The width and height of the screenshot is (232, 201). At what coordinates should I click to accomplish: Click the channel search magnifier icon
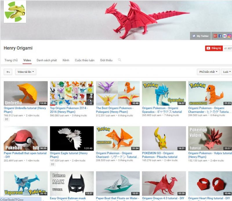tap(119, 60)
